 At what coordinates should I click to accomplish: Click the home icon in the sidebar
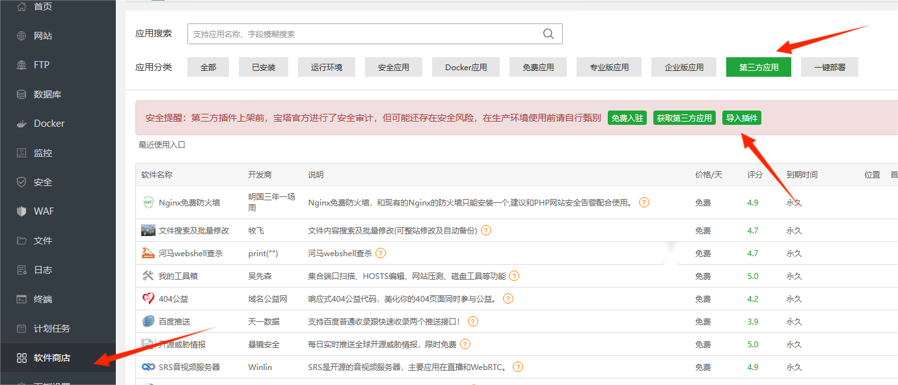(21, 7)
